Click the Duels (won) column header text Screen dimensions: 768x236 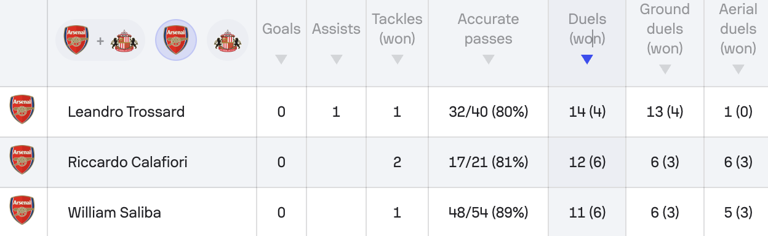tap(587, 29)
